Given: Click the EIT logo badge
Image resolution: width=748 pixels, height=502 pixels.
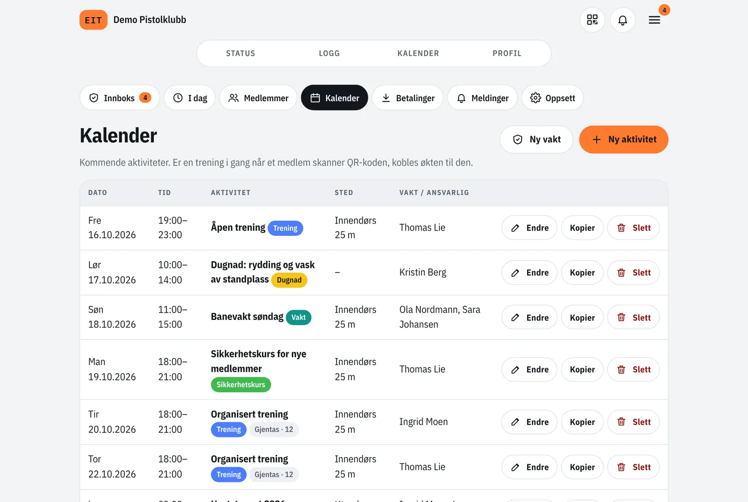Looking at the screenshot, I should point(94,20).
